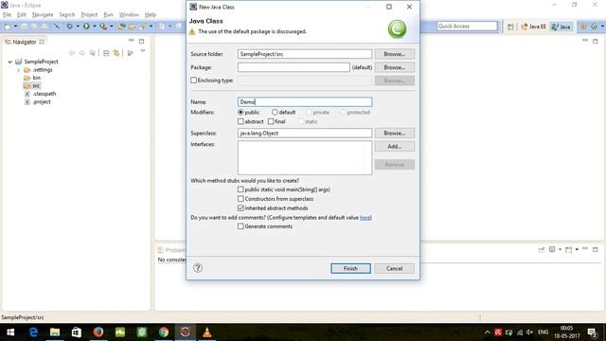Click the Cancel button

click(x=394, y=268)
